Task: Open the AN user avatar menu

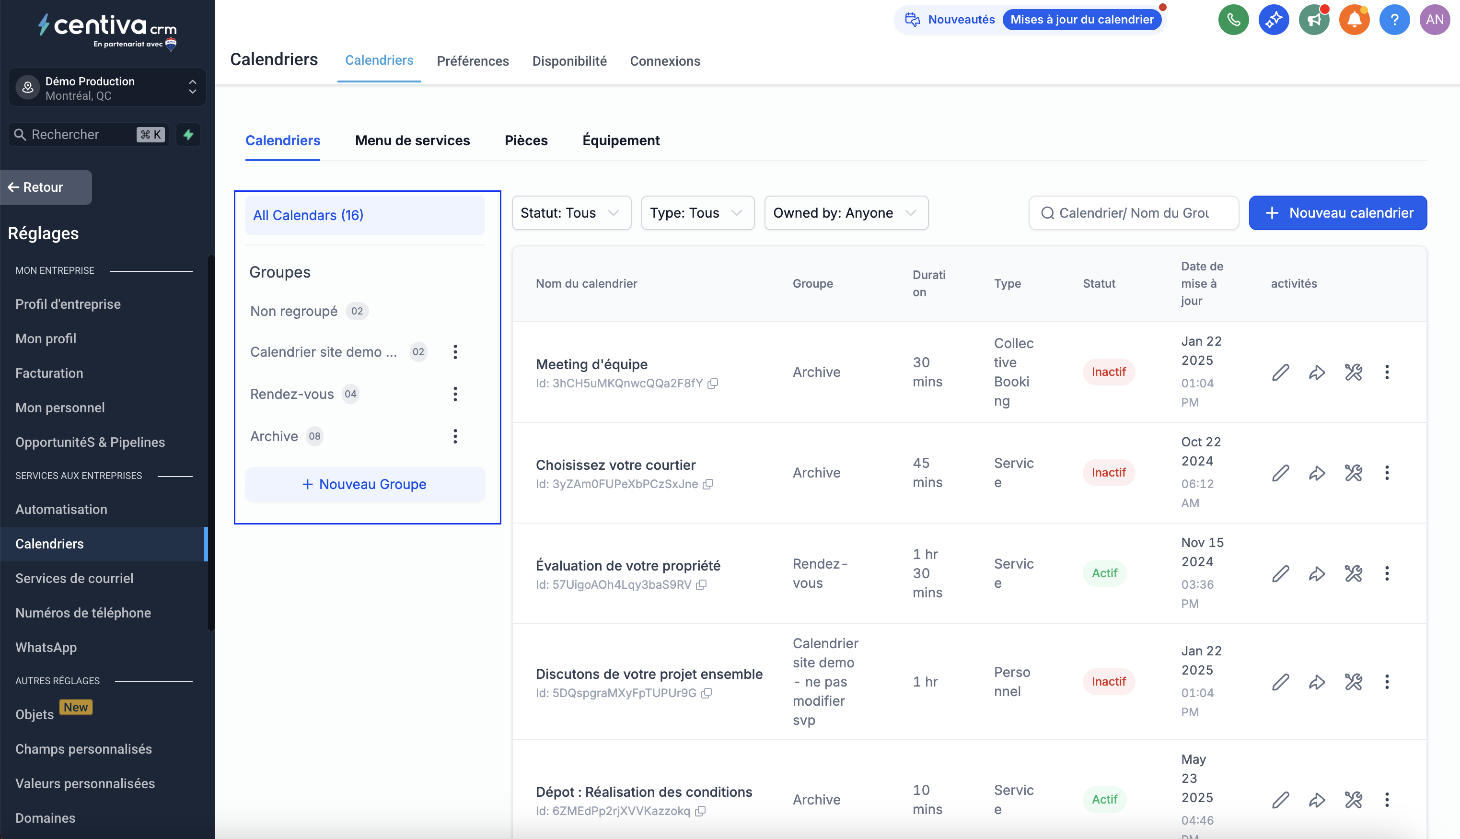Action: 1435,20
